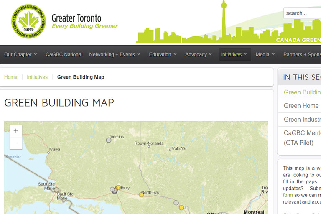Select the yellow map marker at North Bay
This screenshot has height=214, width=321.
(x=141, y=194)
